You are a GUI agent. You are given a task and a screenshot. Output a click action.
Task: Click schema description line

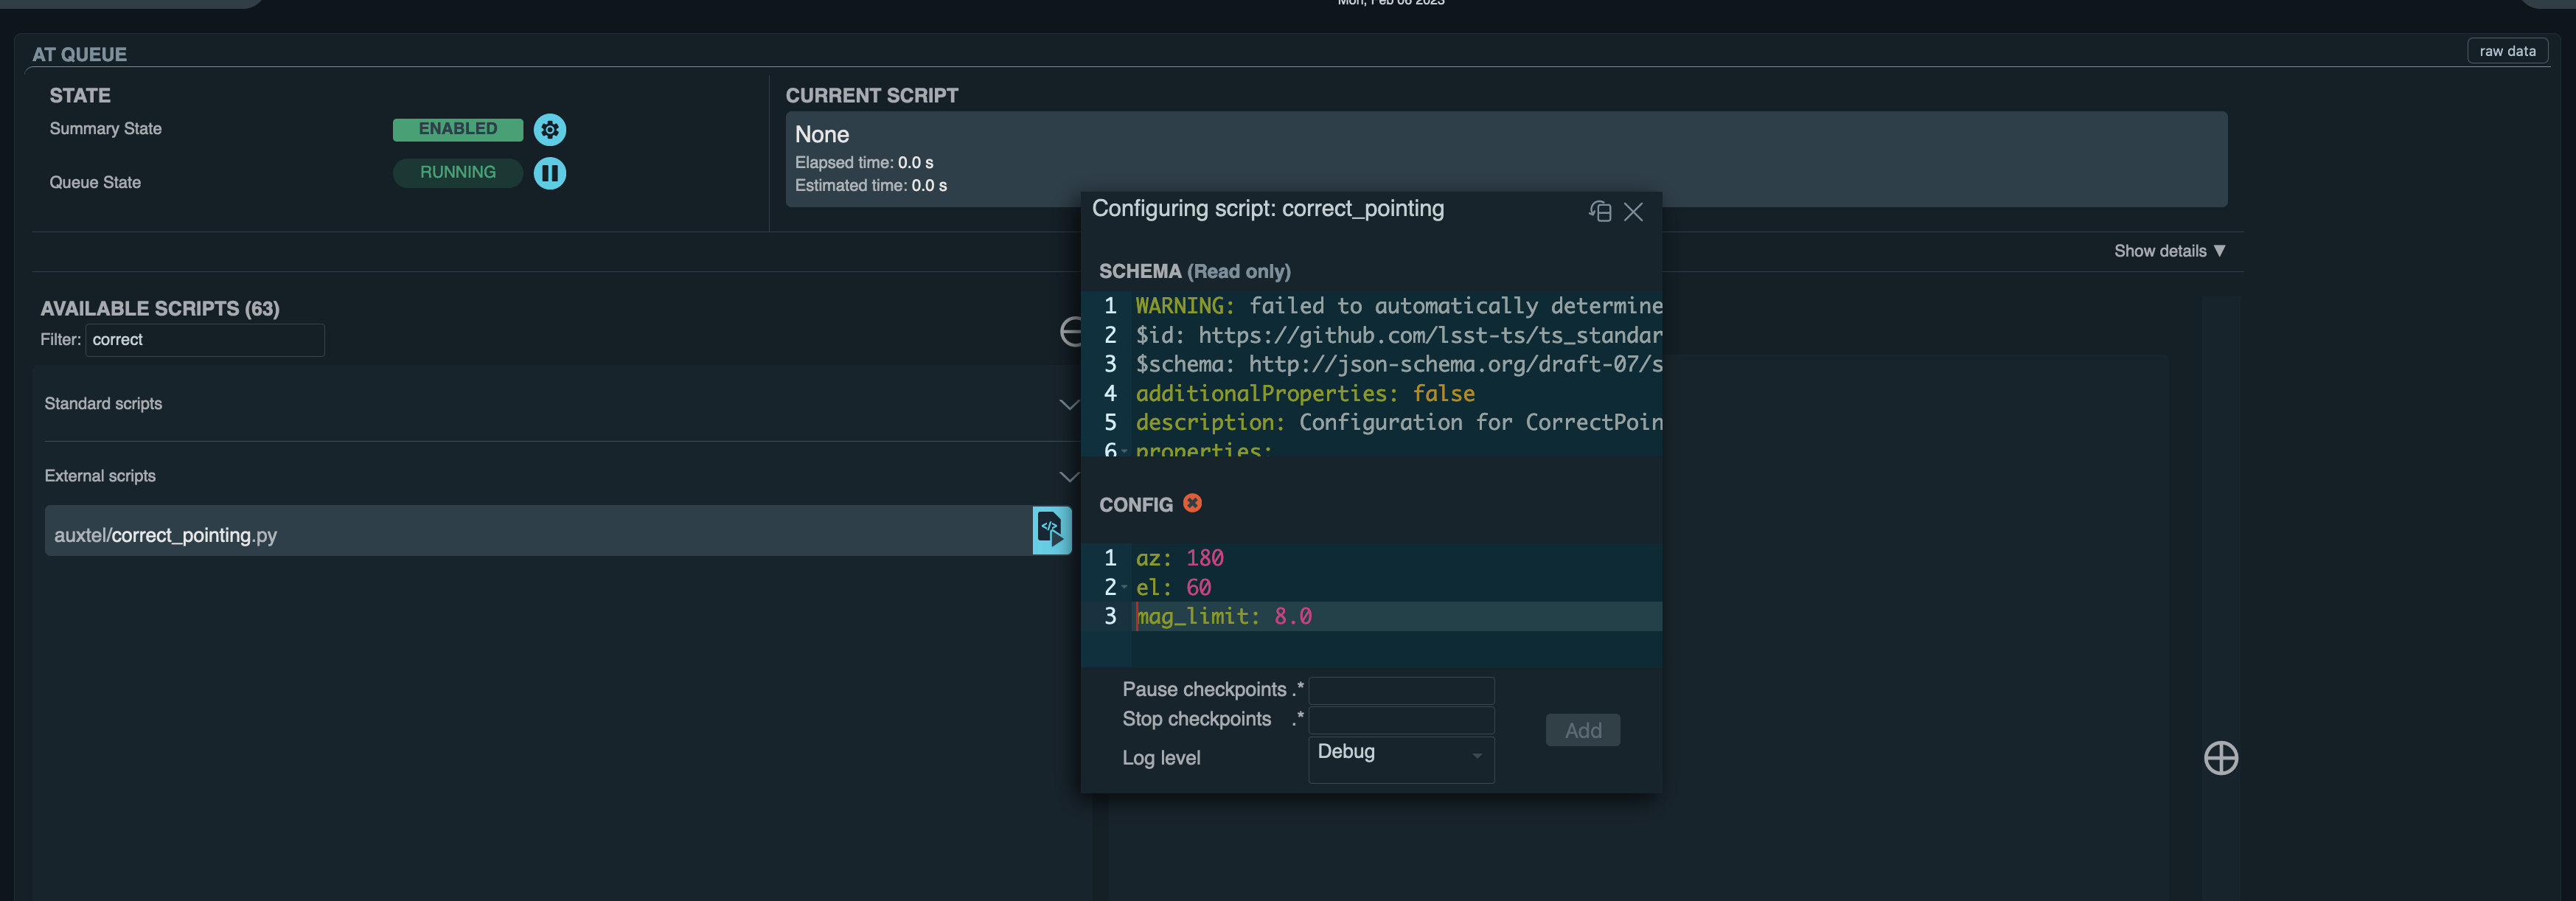click(1398, 422)
